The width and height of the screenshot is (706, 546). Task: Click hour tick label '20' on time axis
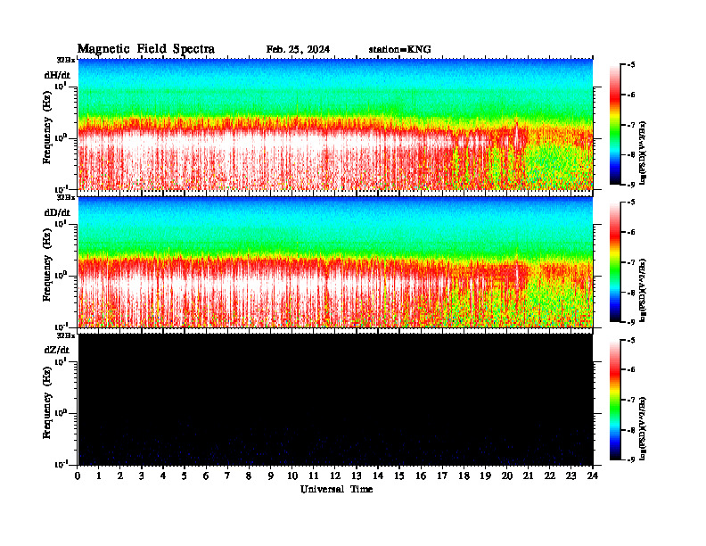(506, 476)
